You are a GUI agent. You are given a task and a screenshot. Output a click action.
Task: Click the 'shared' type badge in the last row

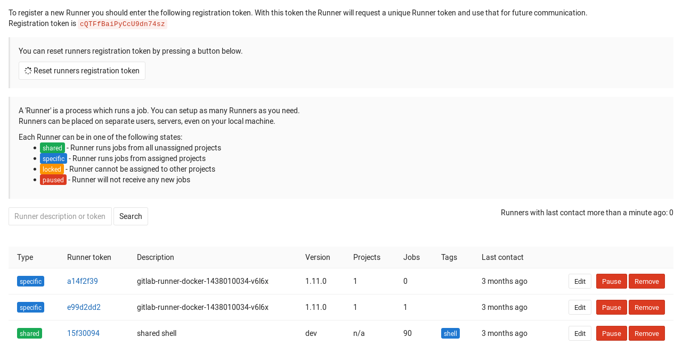click(x=30, y=333)
